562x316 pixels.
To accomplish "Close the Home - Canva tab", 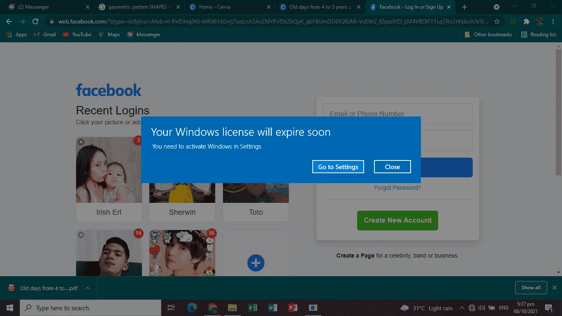I will (x=268, y=7).
